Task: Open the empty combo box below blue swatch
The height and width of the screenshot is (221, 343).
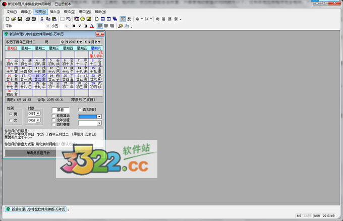Action: [99, 124]
